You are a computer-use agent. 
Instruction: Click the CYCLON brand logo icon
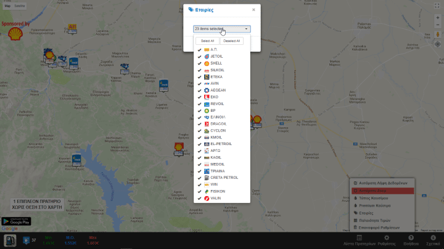coord(207,131)
